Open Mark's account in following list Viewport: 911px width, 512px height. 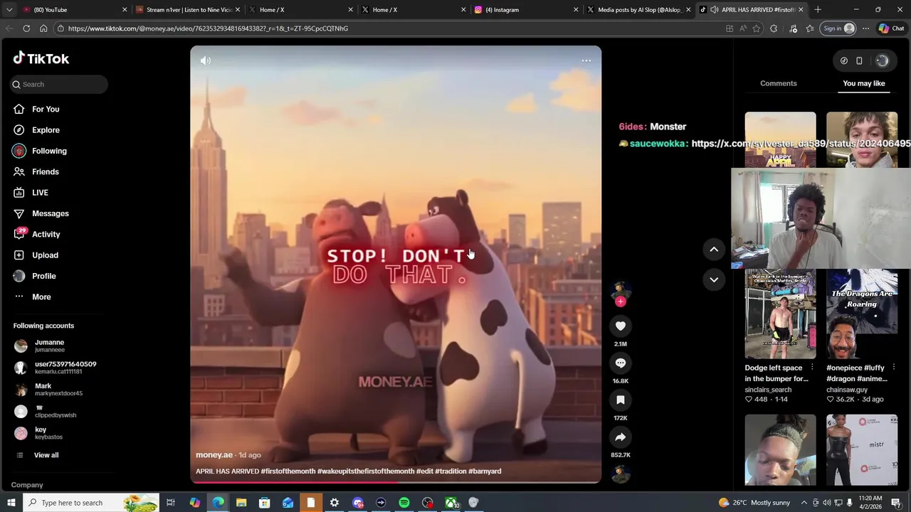[57, 390]
